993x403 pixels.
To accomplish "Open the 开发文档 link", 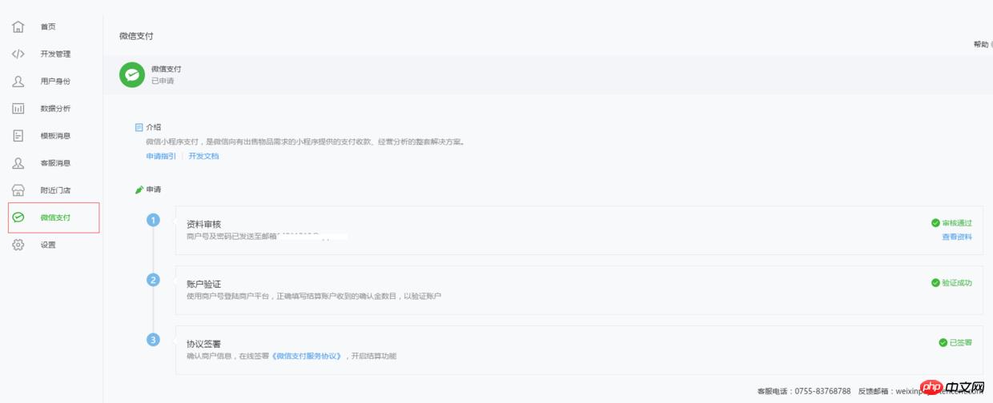I will point(203,156).
